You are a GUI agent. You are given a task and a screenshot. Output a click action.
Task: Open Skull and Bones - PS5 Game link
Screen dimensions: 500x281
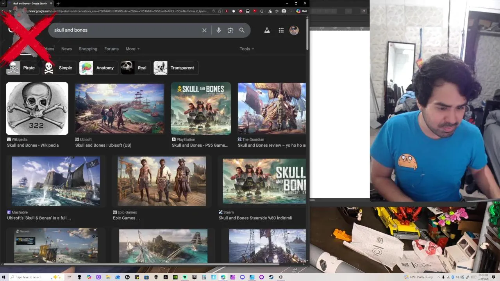pos(200,145)
